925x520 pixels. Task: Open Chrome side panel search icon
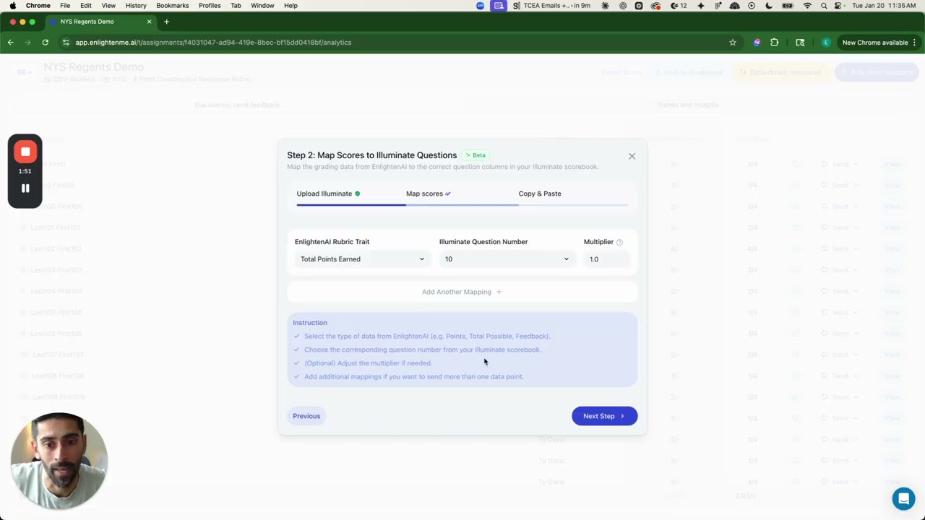[x=800, y=43]
